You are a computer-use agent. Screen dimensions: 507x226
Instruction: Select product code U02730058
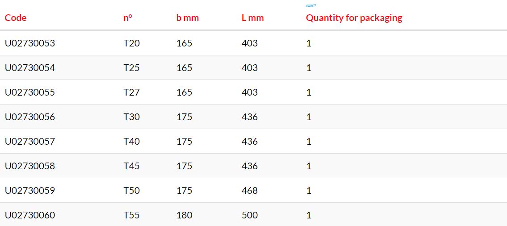tap(30, 166)
